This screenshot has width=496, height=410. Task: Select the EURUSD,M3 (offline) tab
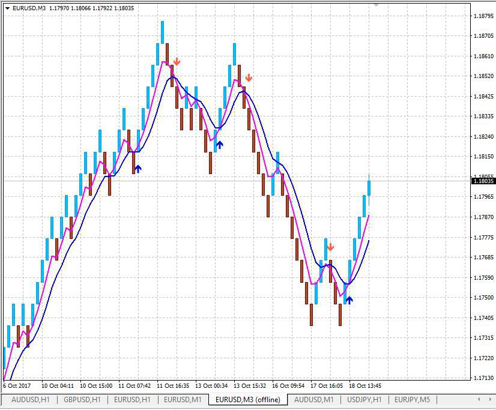pyautogui.click(x=248, y=400)
